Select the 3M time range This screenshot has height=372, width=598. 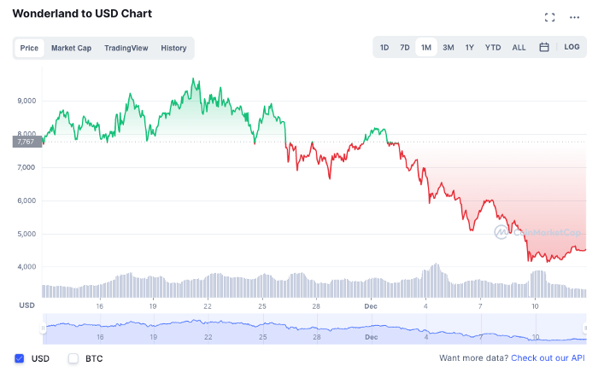(x=448, y=48)
